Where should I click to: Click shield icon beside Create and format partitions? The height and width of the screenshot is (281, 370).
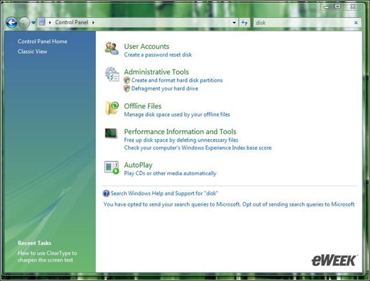tap(127, 80)
